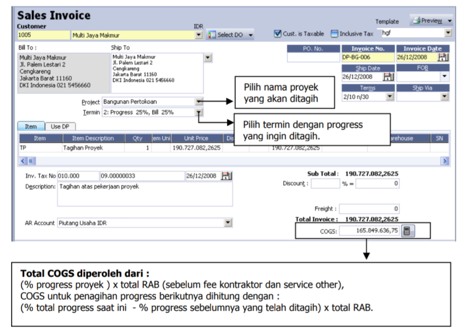460x334 pixels.
Task: Click the Termin field Progress 25%
Action: point(149,112)
